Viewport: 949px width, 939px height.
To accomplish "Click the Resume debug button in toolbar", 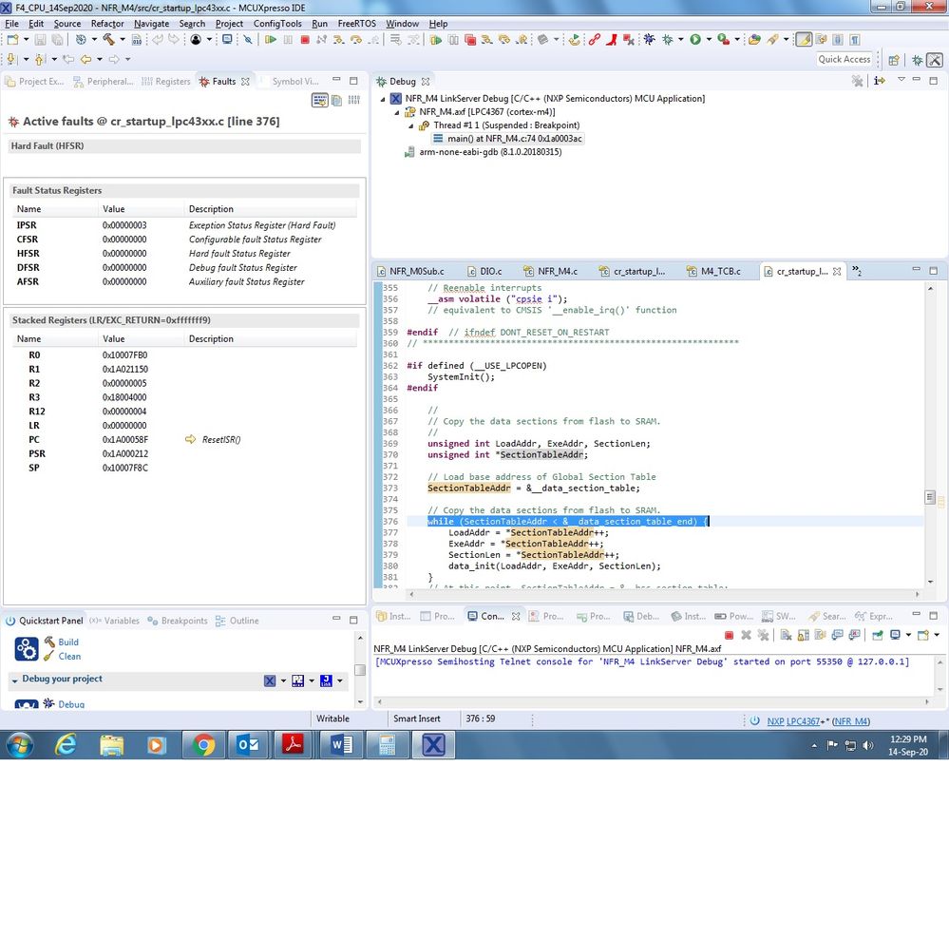I will click(271, 40).
